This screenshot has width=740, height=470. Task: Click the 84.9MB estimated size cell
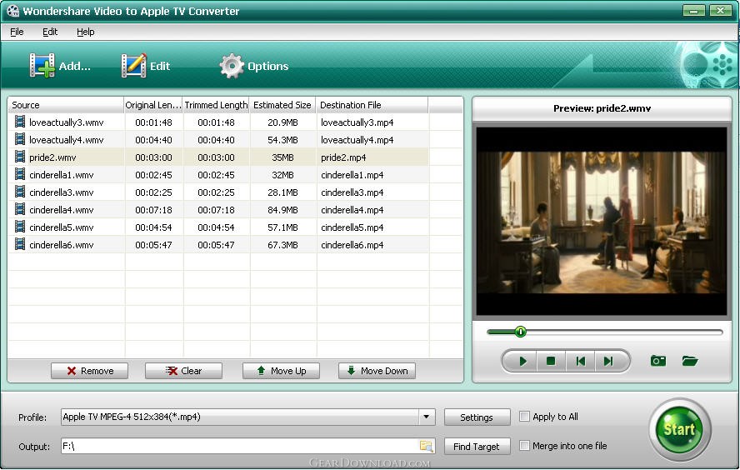[x=282, y=210]
